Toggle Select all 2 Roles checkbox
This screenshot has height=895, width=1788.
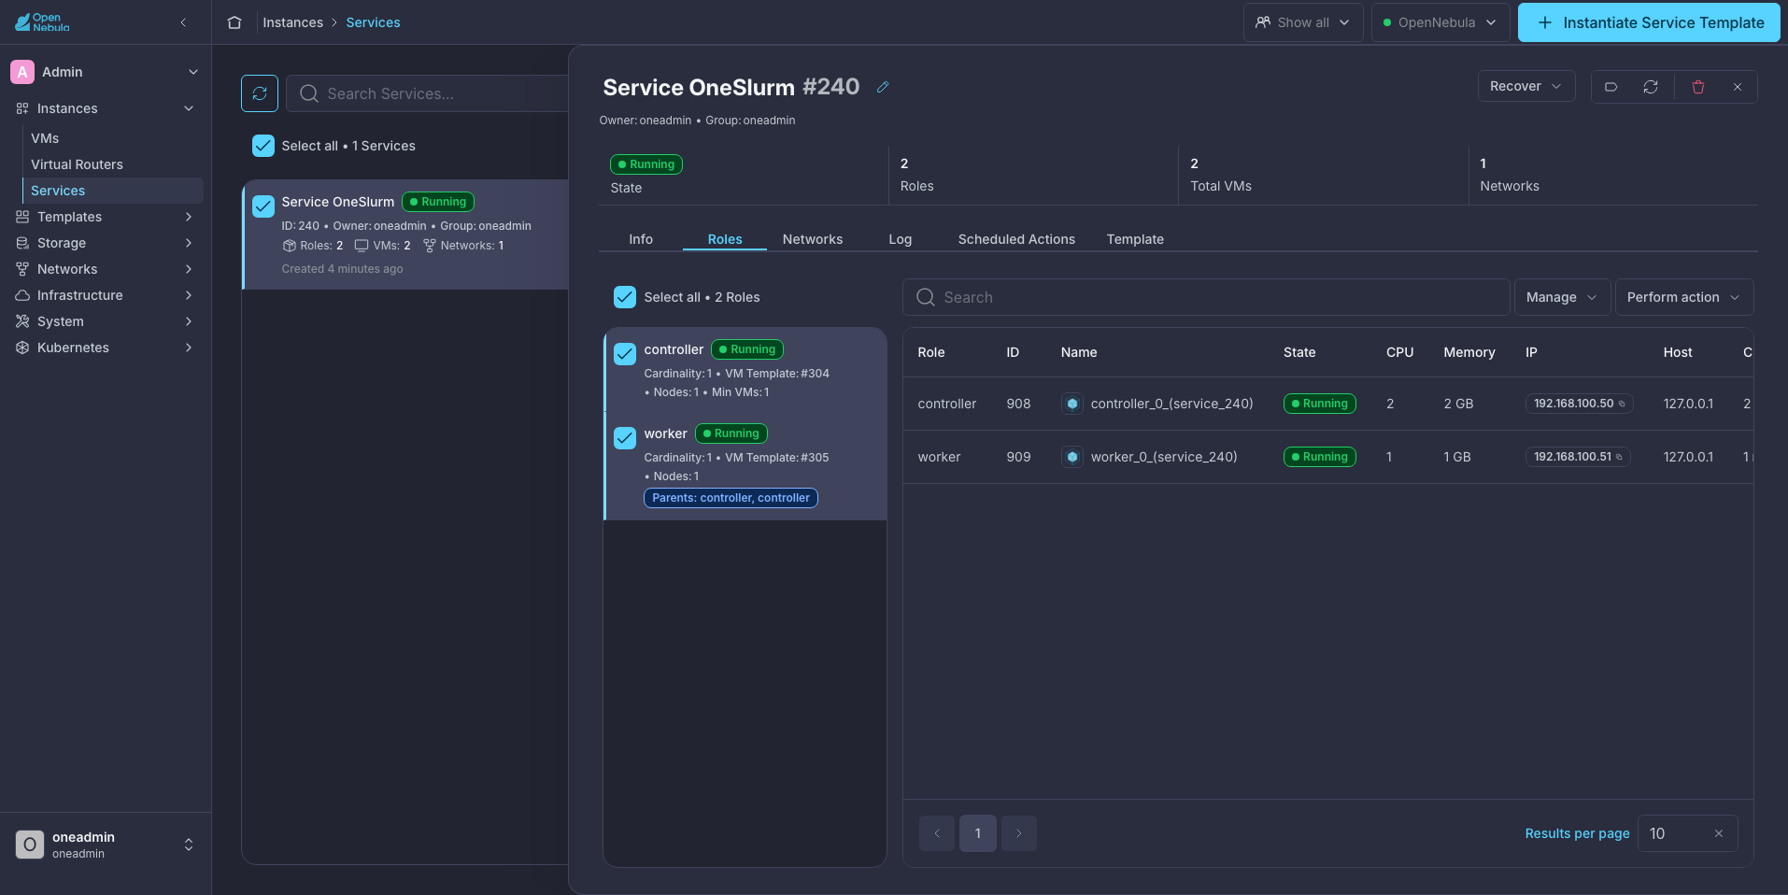[625, 297]
